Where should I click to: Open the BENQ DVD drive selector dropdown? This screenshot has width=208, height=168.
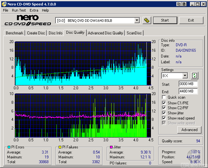pyautogui.click(x=137, y=20)
